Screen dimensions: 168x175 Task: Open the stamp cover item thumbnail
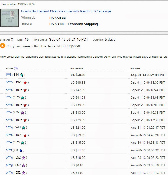(x=9, y=18)
